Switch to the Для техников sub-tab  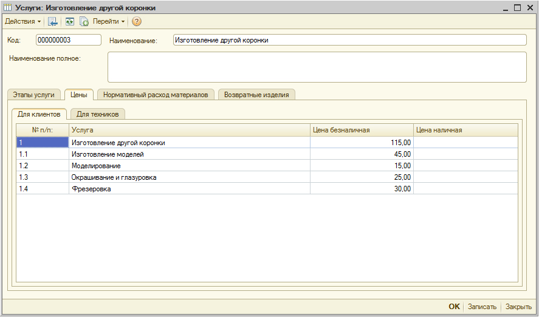coord(98,114)
